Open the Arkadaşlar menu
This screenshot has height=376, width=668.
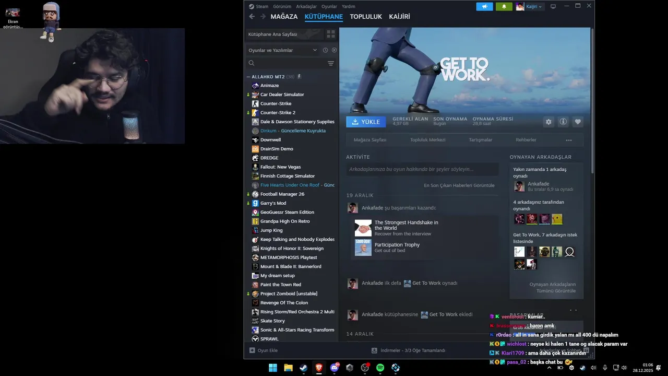[x=306, y=6]
